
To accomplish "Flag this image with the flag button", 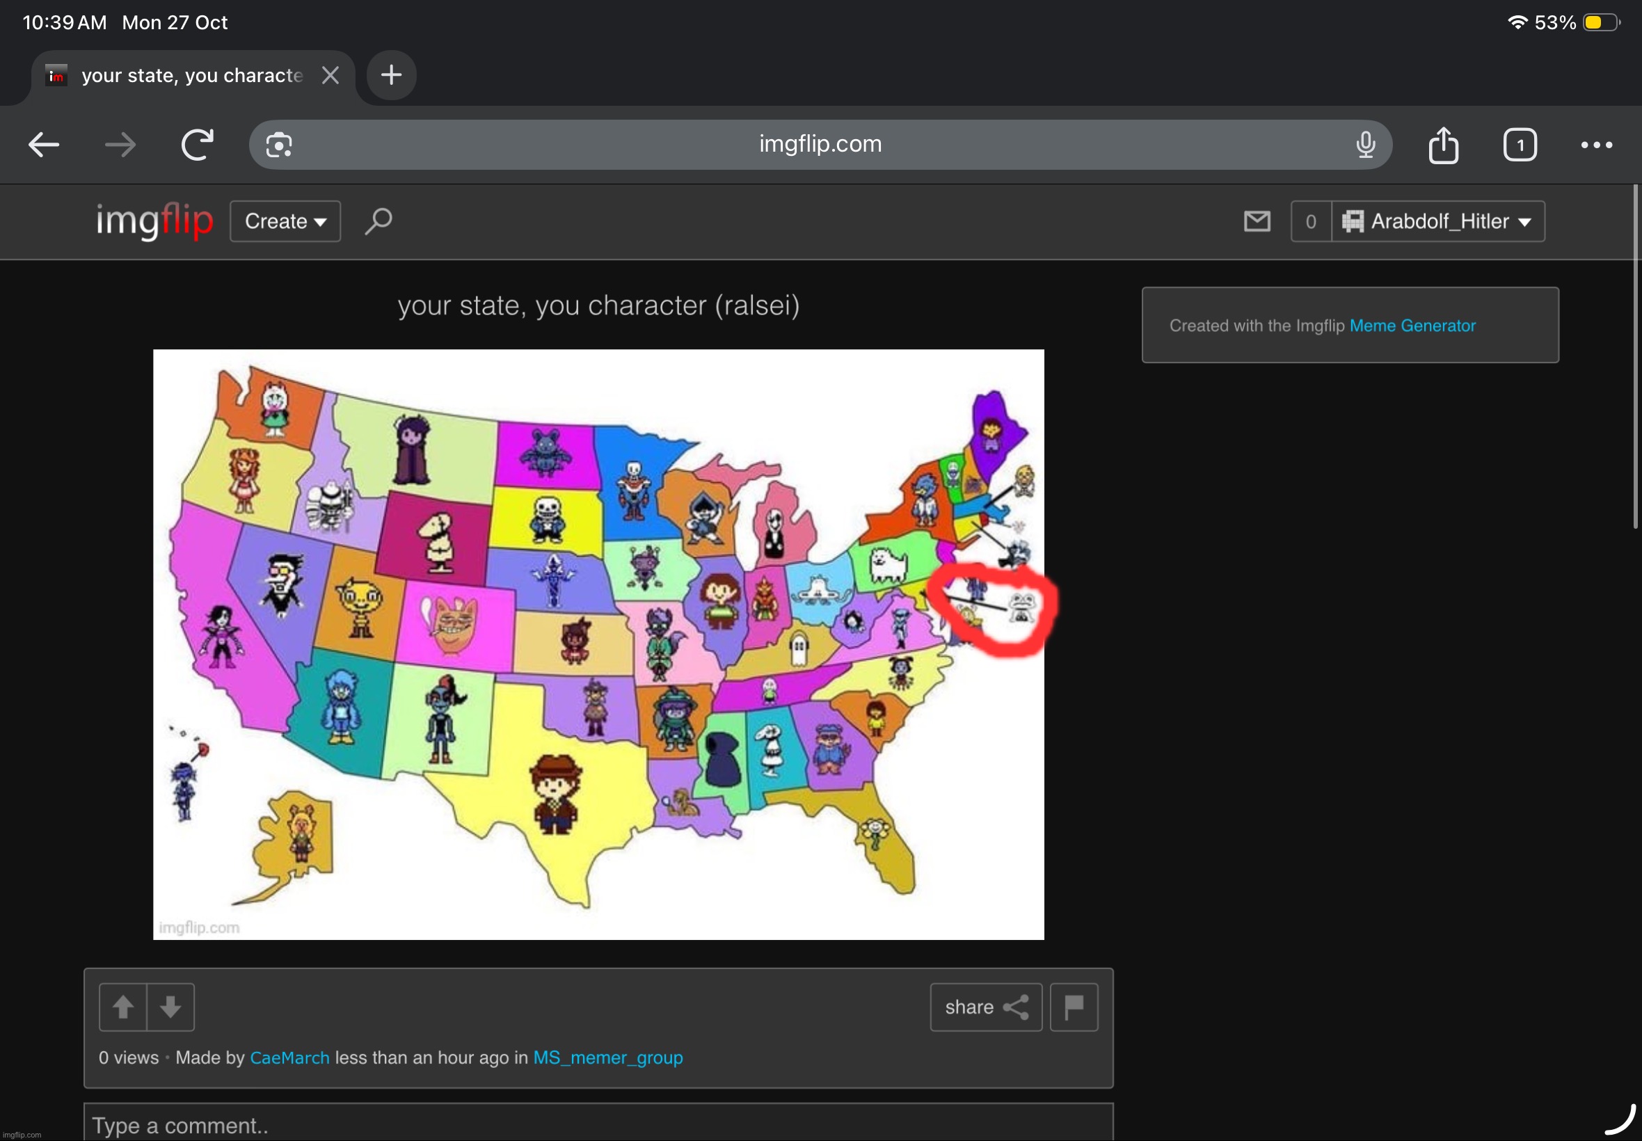I will point(1073,1007).
